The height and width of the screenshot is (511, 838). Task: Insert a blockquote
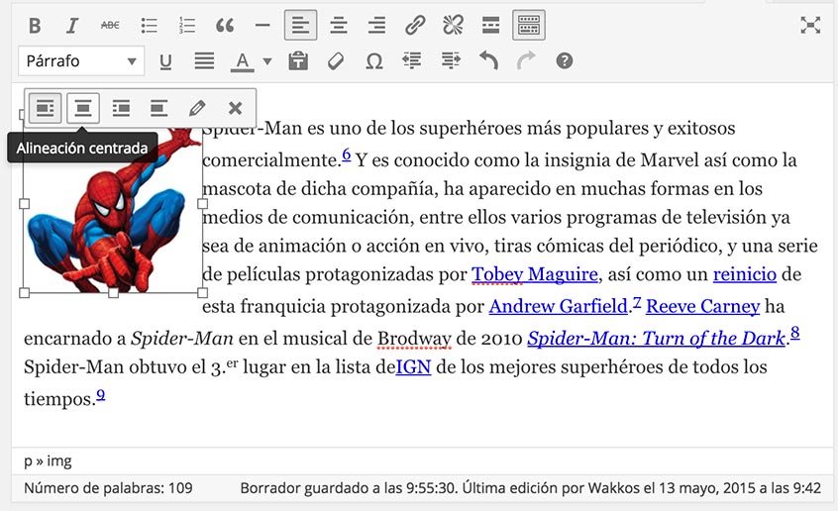tap(225, 25)
